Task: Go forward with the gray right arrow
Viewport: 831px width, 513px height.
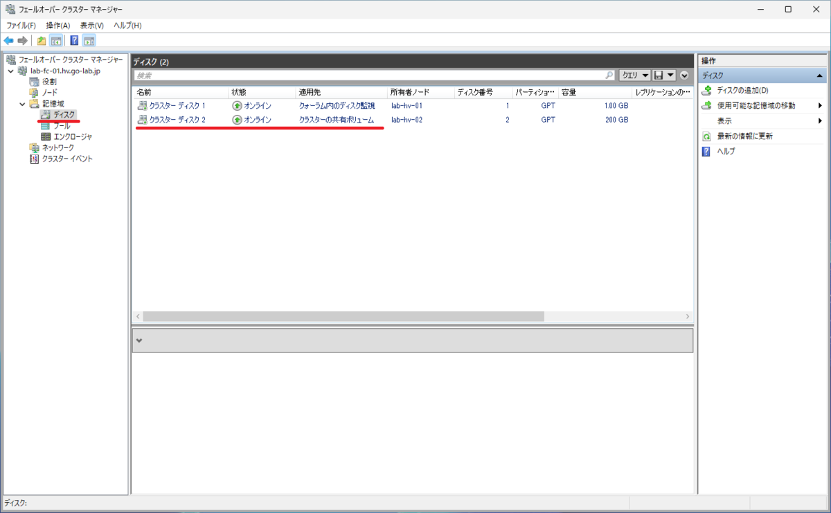Action: (22, 40)
